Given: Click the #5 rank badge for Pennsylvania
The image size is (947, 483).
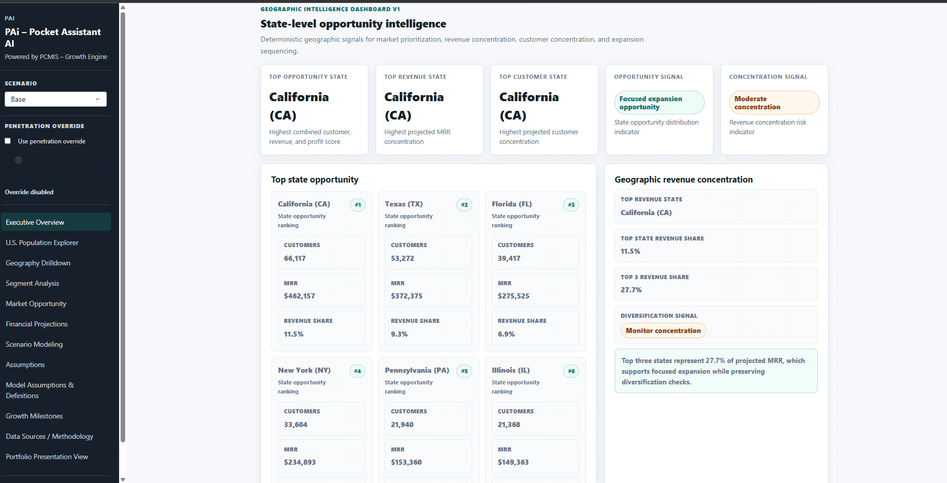Looking at the screenshot, I should pyautogui.click(x=465, y=371).
